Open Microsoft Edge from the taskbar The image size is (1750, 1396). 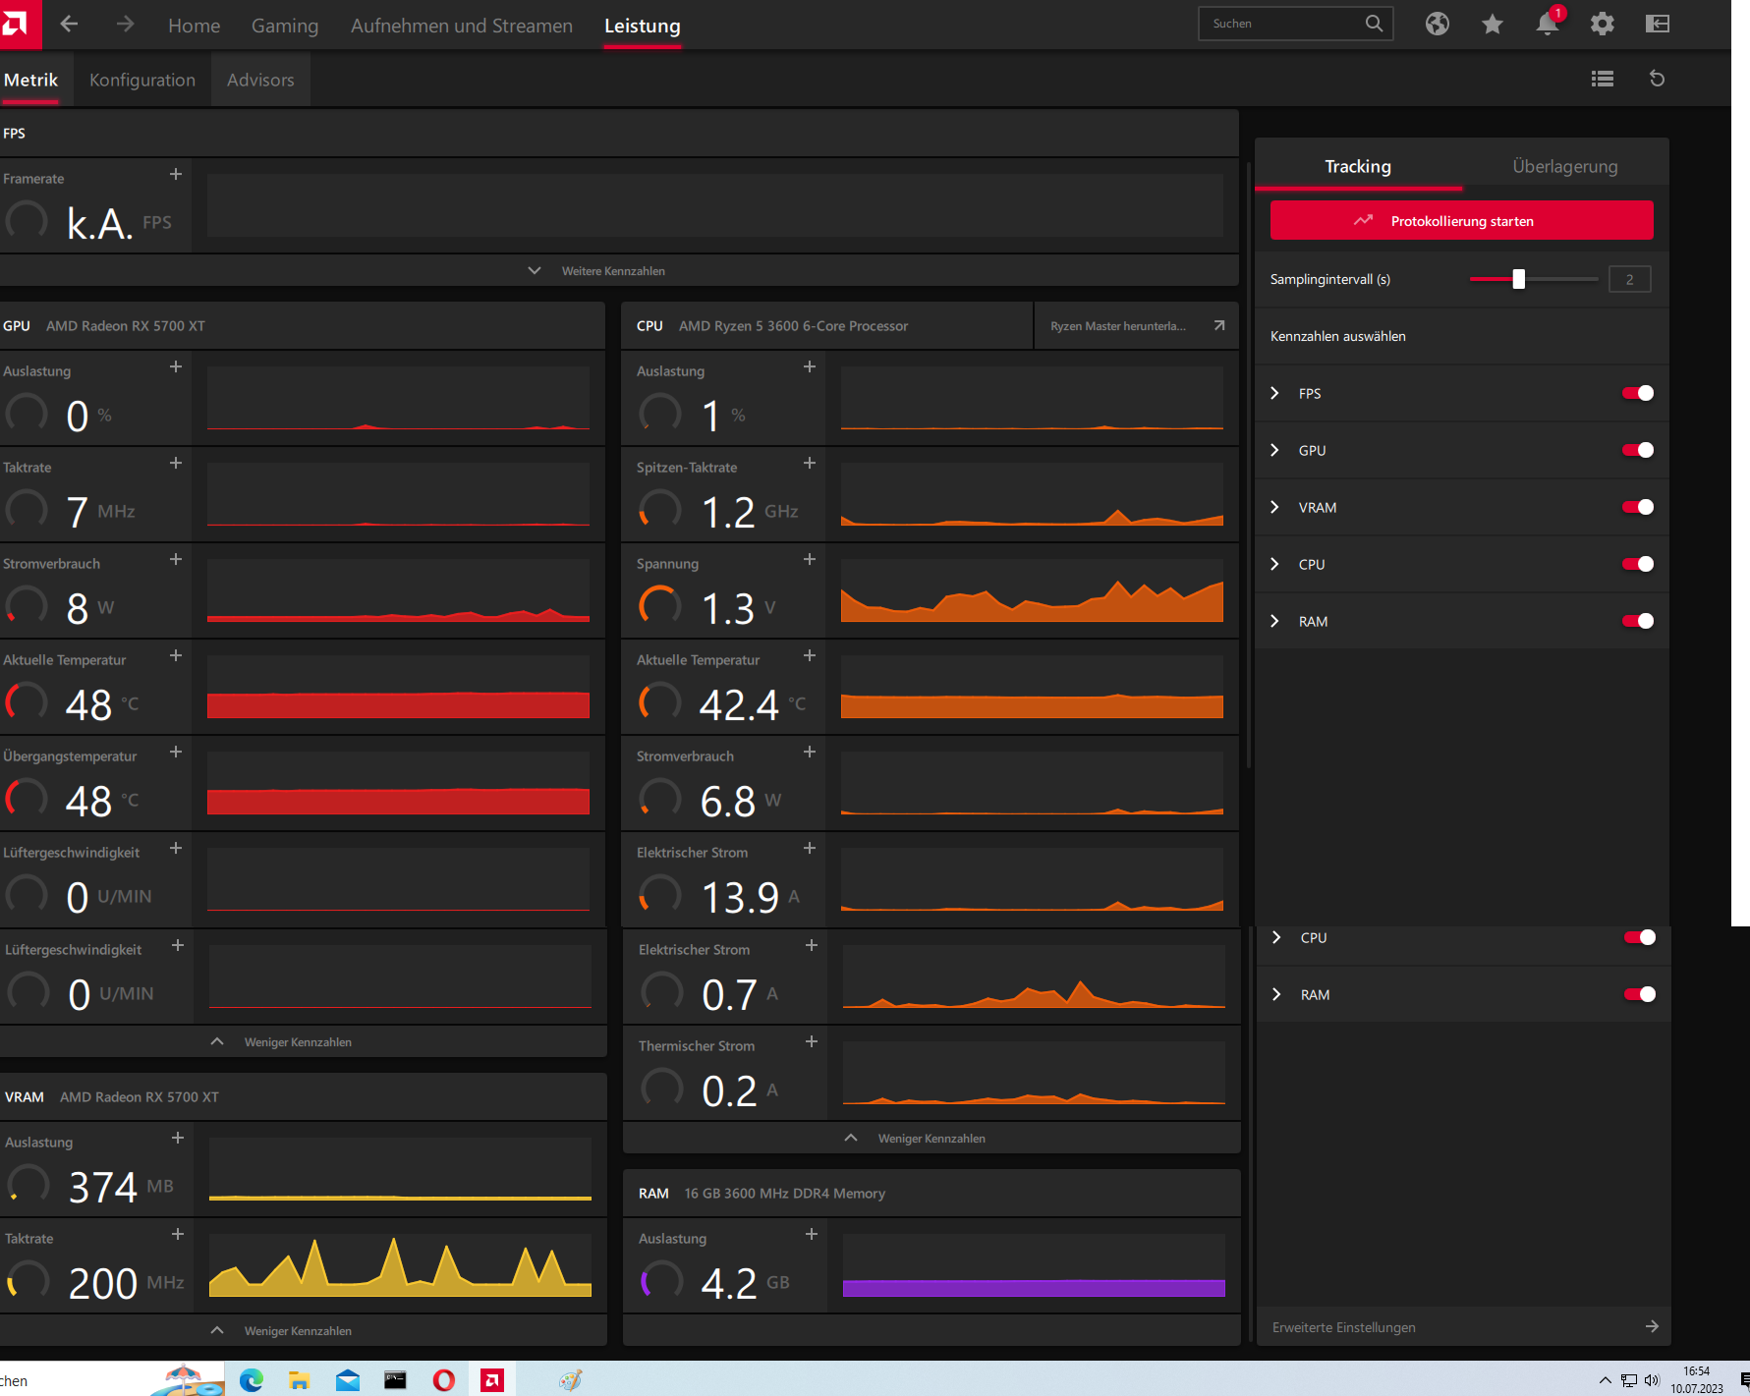point(252,1380)
